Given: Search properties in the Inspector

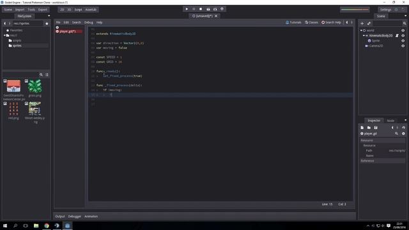Looking at the screenshot, I should [x=396, y=134].
